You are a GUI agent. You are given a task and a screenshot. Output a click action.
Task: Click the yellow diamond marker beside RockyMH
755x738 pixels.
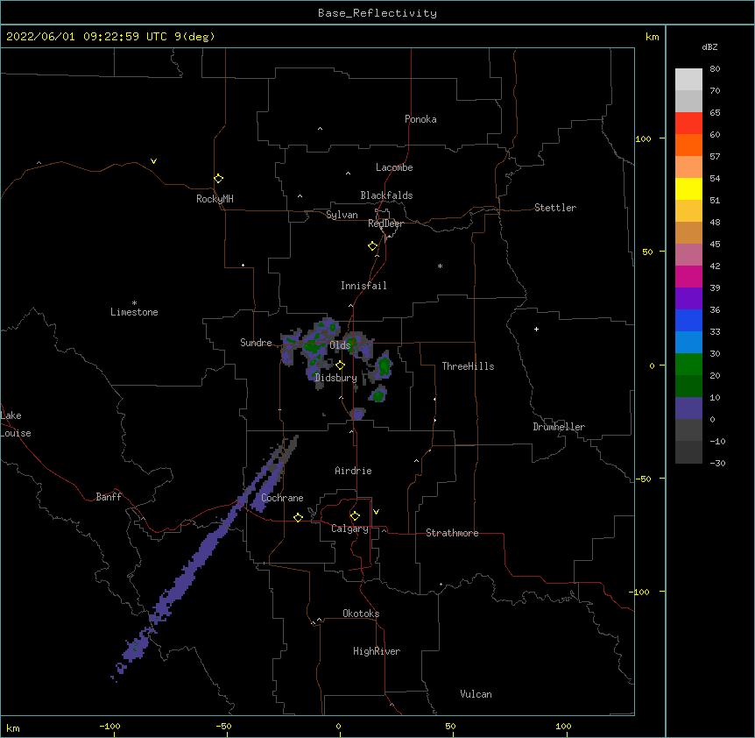pos(218,179)
